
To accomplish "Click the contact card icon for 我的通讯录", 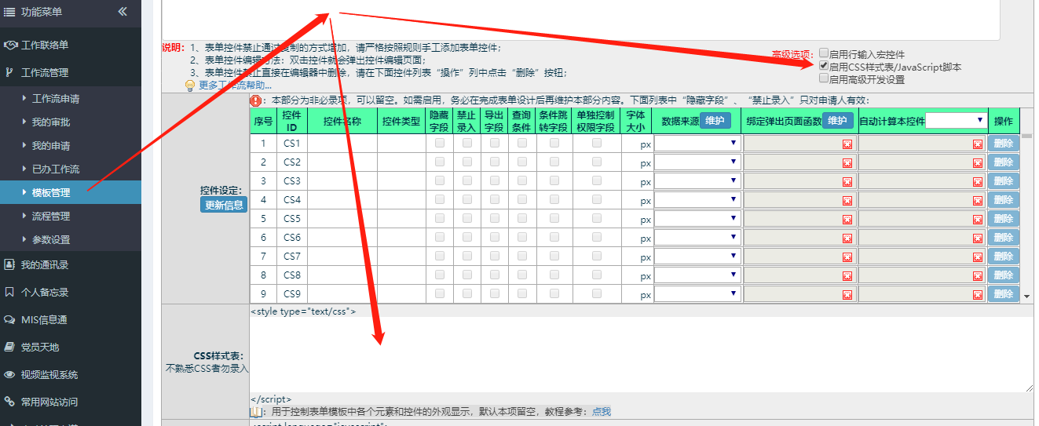I will (10, 264).
